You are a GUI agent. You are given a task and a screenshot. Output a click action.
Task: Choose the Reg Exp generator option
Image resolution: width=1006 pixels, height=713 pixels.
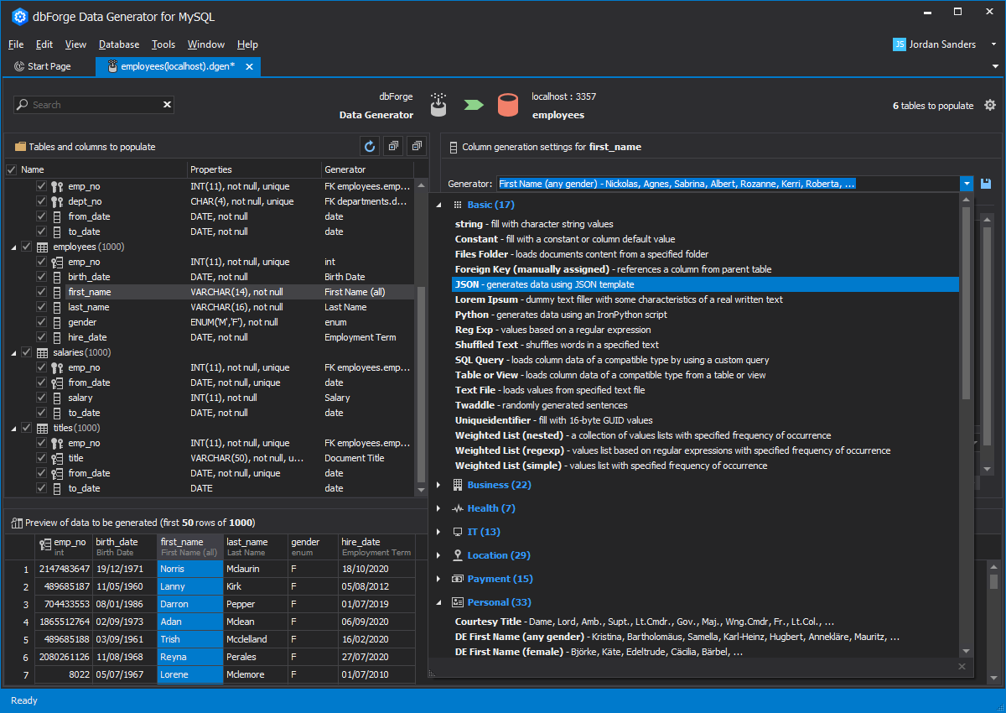click(x=474, y=330)
